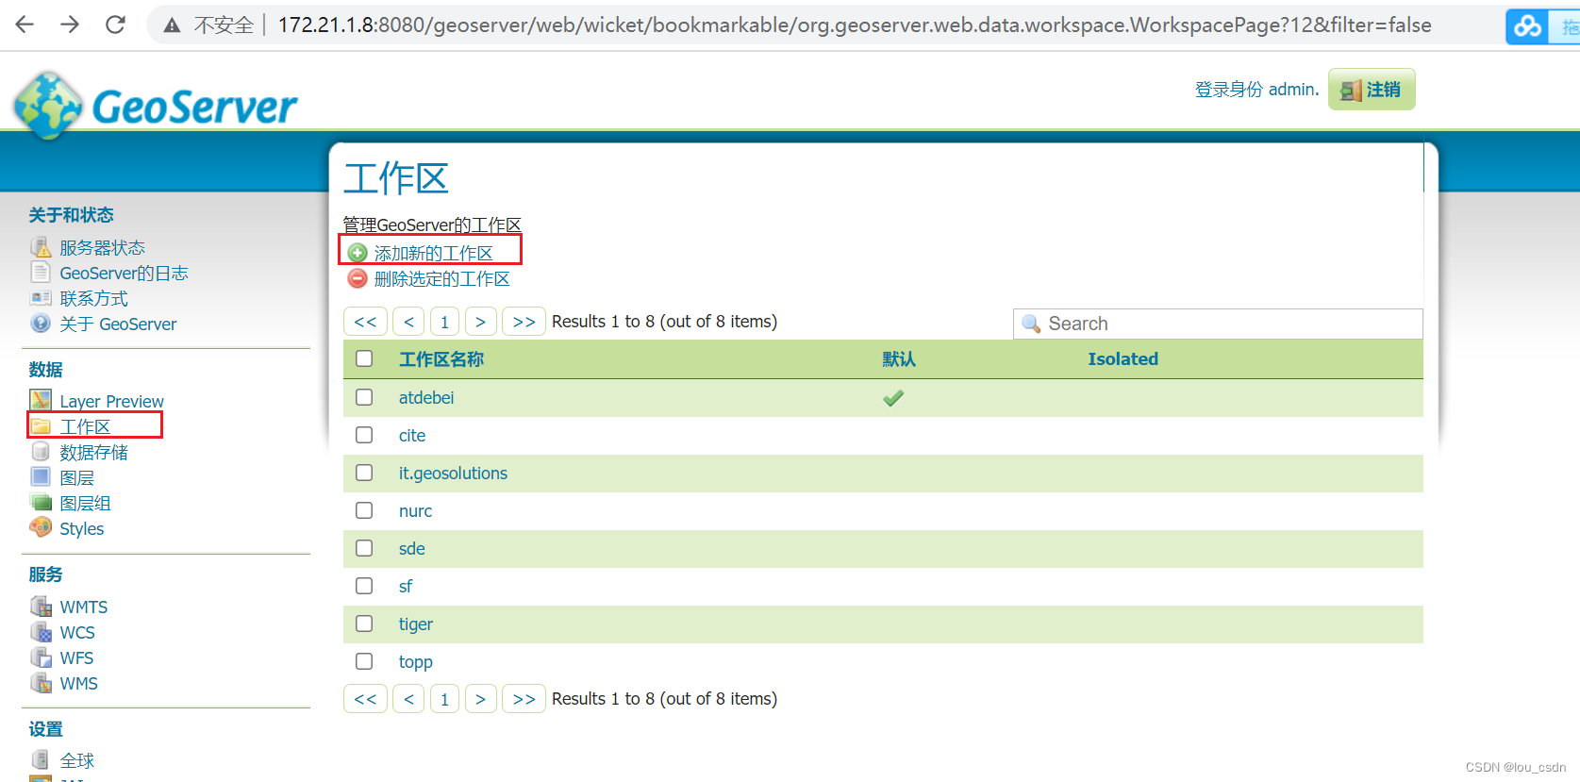Check the cite workspace checkbox
1580x782 pixels.
[364, 435]
